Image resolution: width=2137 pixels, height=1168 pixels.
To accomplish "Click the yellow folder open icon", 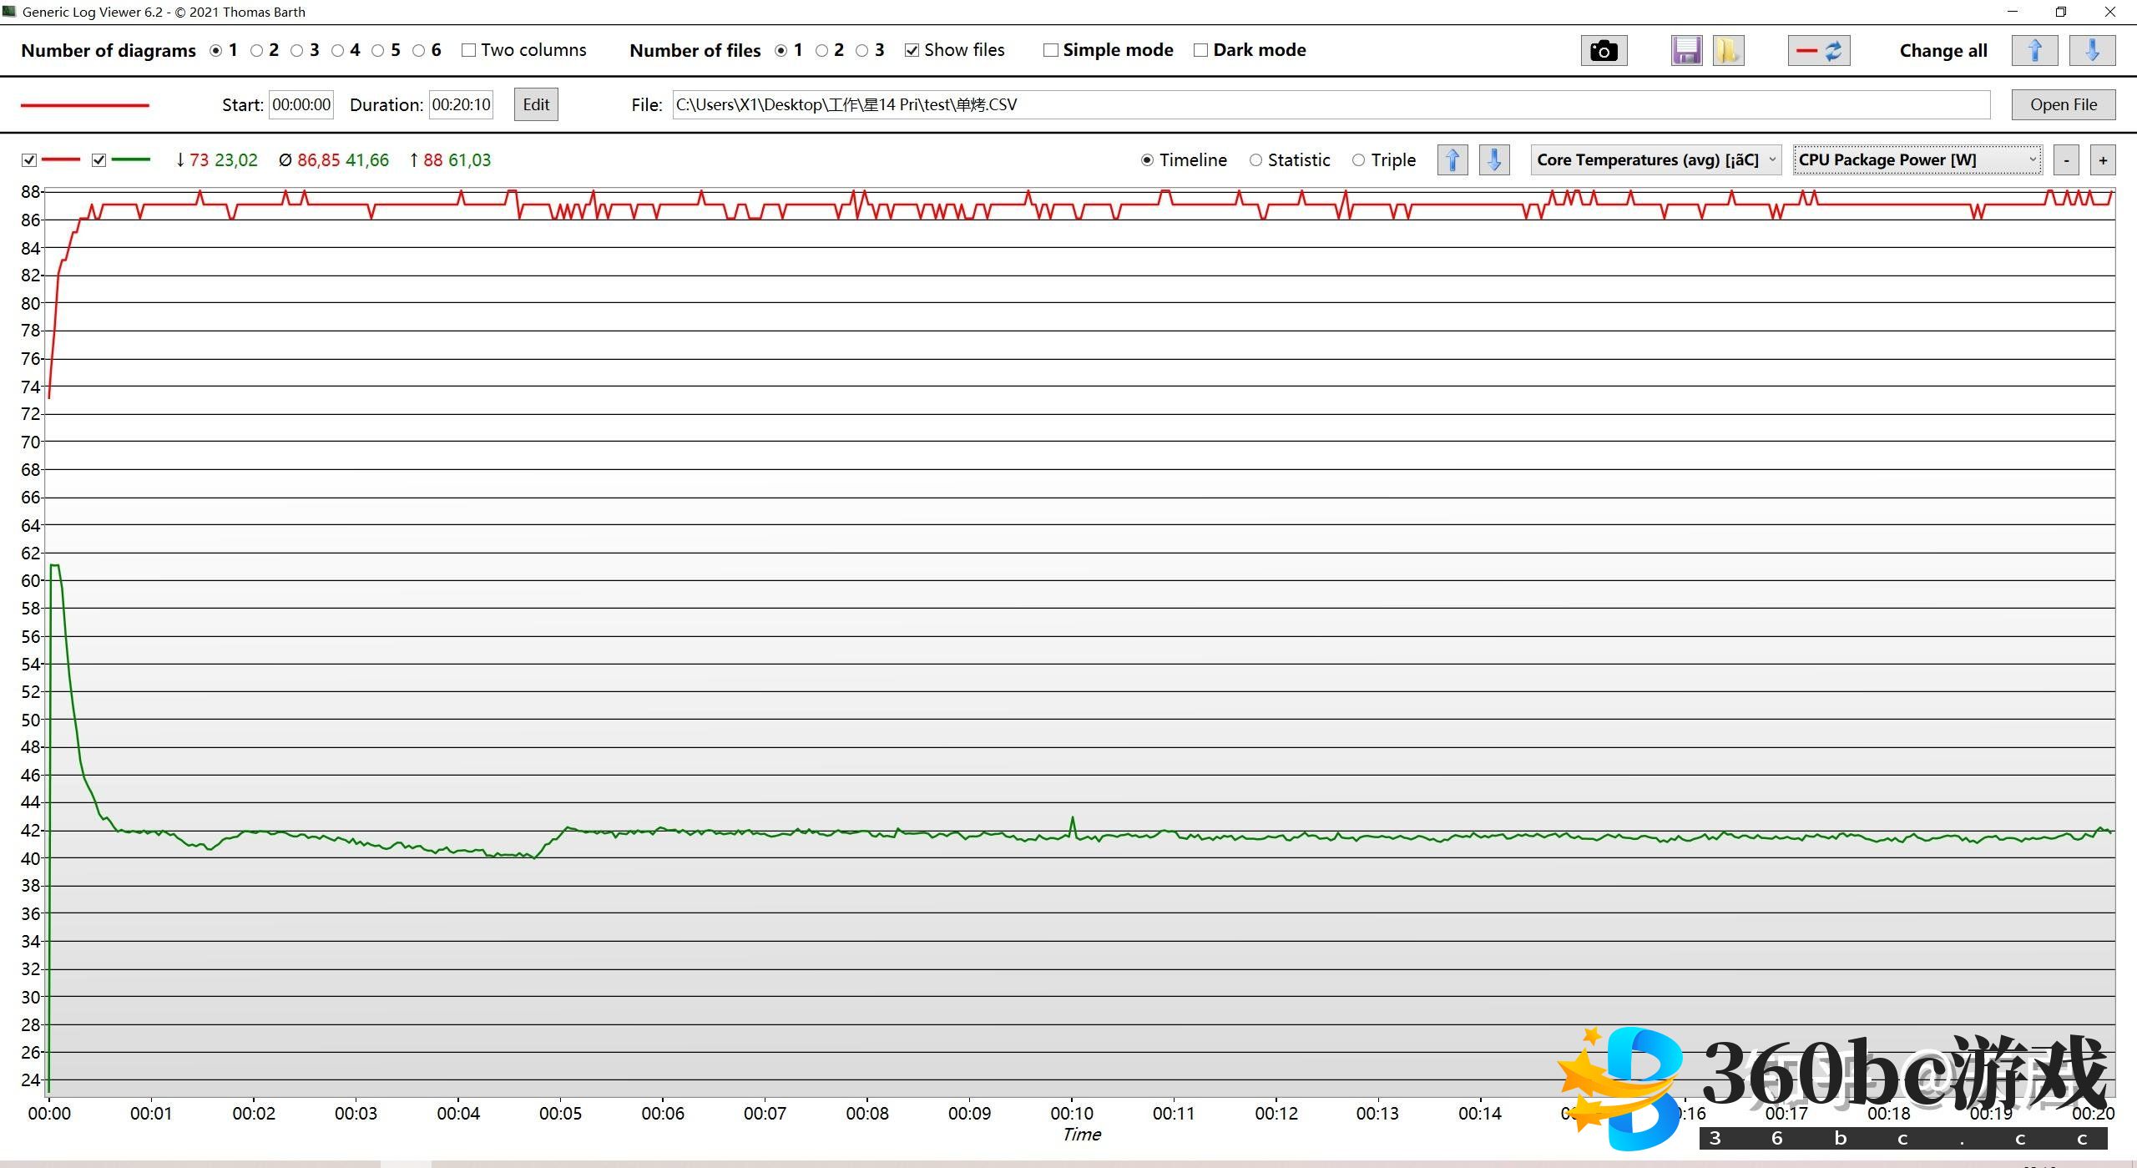I will [x=1727, y=51].
